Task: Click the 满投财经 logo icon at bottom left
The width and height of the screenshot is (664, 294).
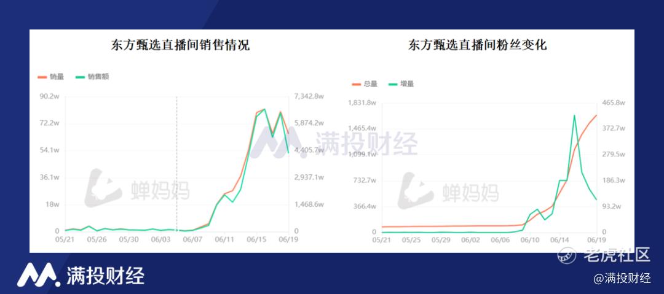Action: (x=38, y=275)
